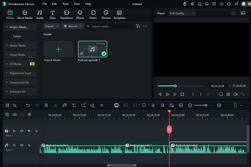Mute the Video 1 track
Viewport: 251px width, 167px height.
click(x=22, y=131)
